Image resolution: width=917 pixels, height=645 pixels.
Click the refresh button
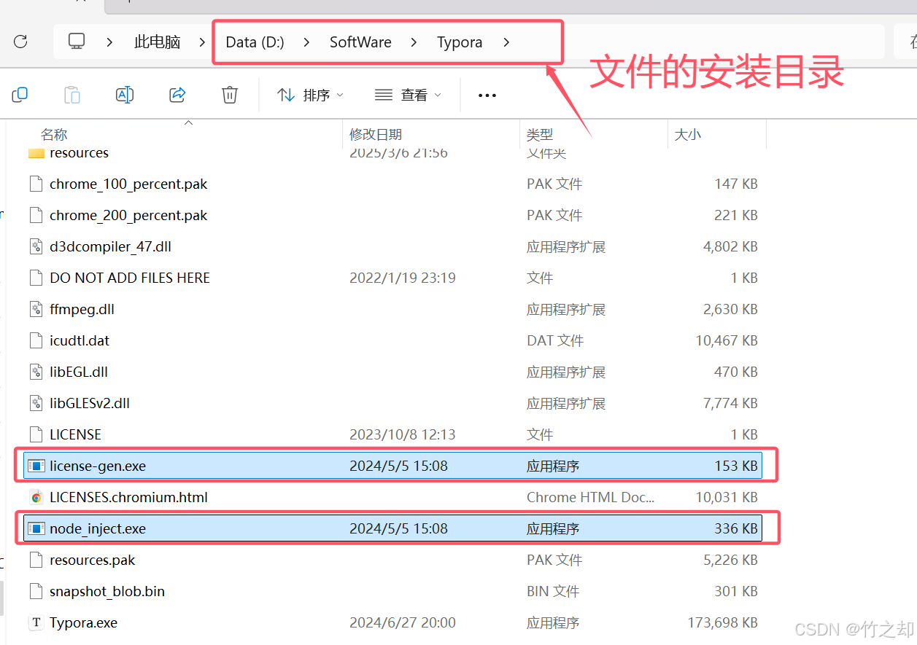pos(20,42)
